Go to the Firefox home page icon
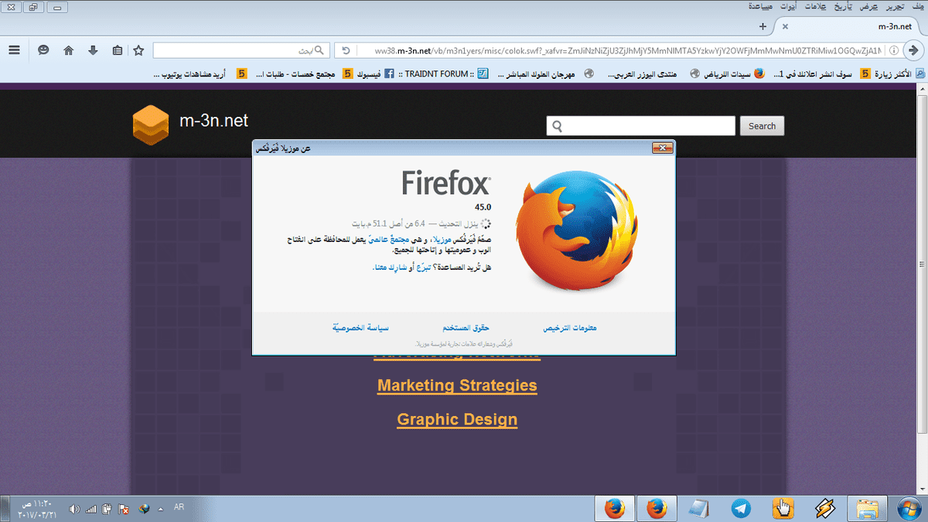928x522 pixels. [69, 50]
